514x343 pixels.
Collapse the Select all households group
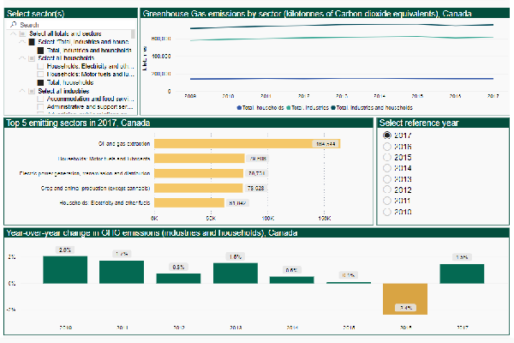point(21,57)
